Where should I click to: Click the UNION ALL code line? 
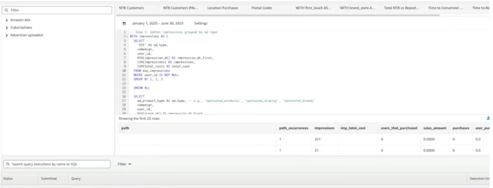[x=141, y=88]
